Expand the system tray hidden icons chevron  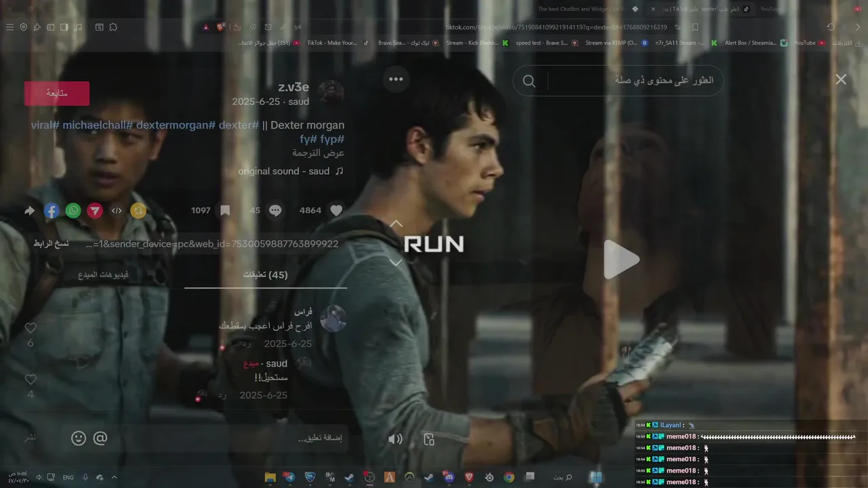114,477
